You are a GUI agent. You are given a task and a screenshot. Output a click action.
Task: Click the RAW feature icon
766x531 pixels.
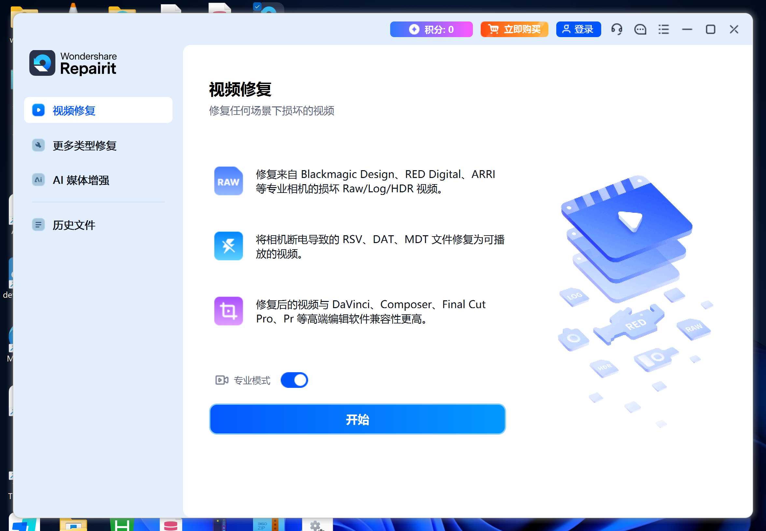[229, 181]
